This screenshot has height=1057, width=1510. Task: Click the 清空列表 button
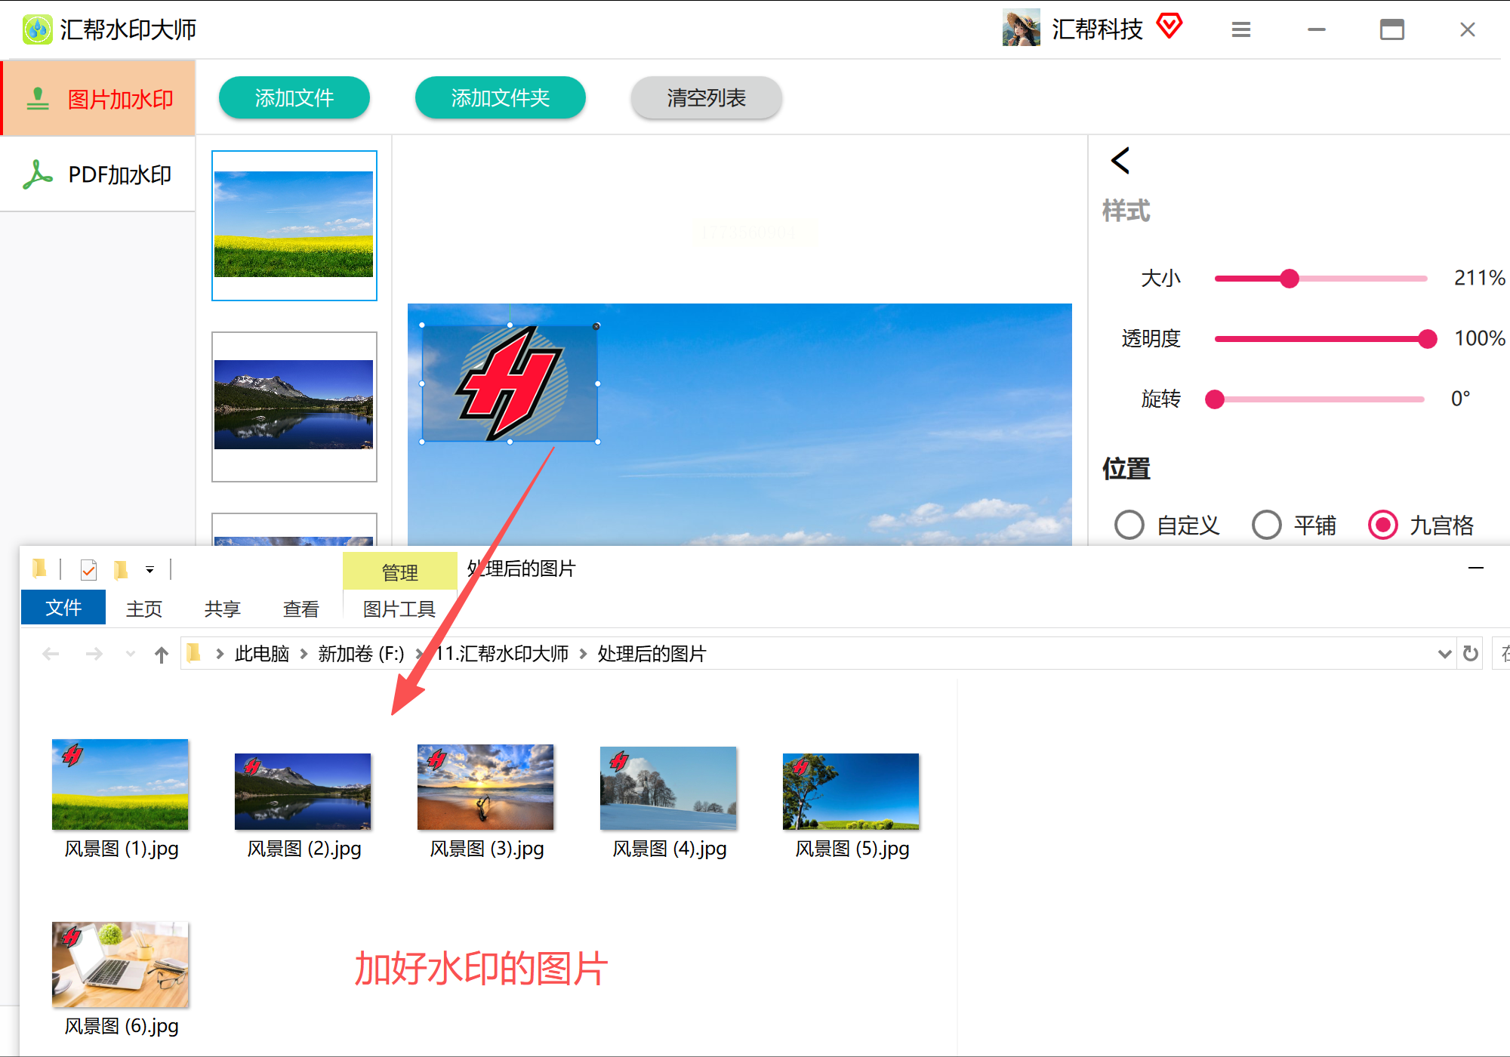coord(706,97)
